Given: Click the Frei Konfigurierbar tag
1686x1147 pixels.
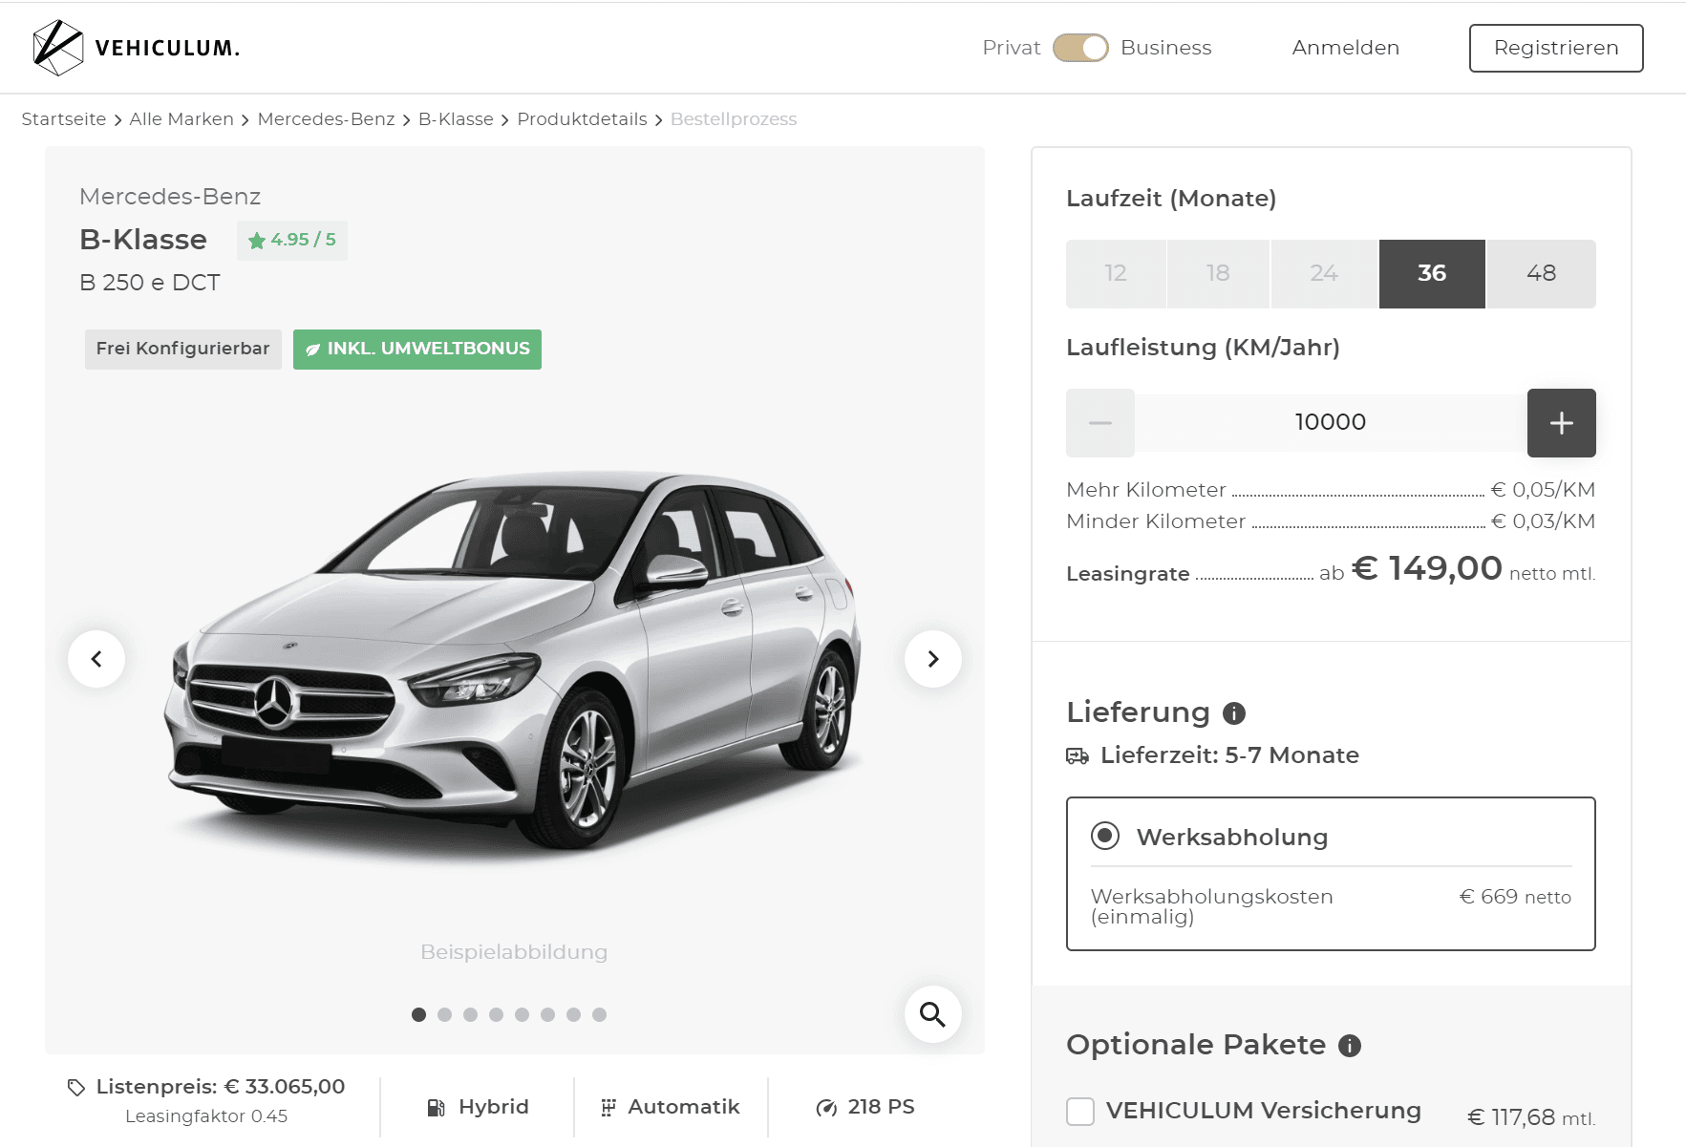Looking at the screenshot, I should point(182,349).
